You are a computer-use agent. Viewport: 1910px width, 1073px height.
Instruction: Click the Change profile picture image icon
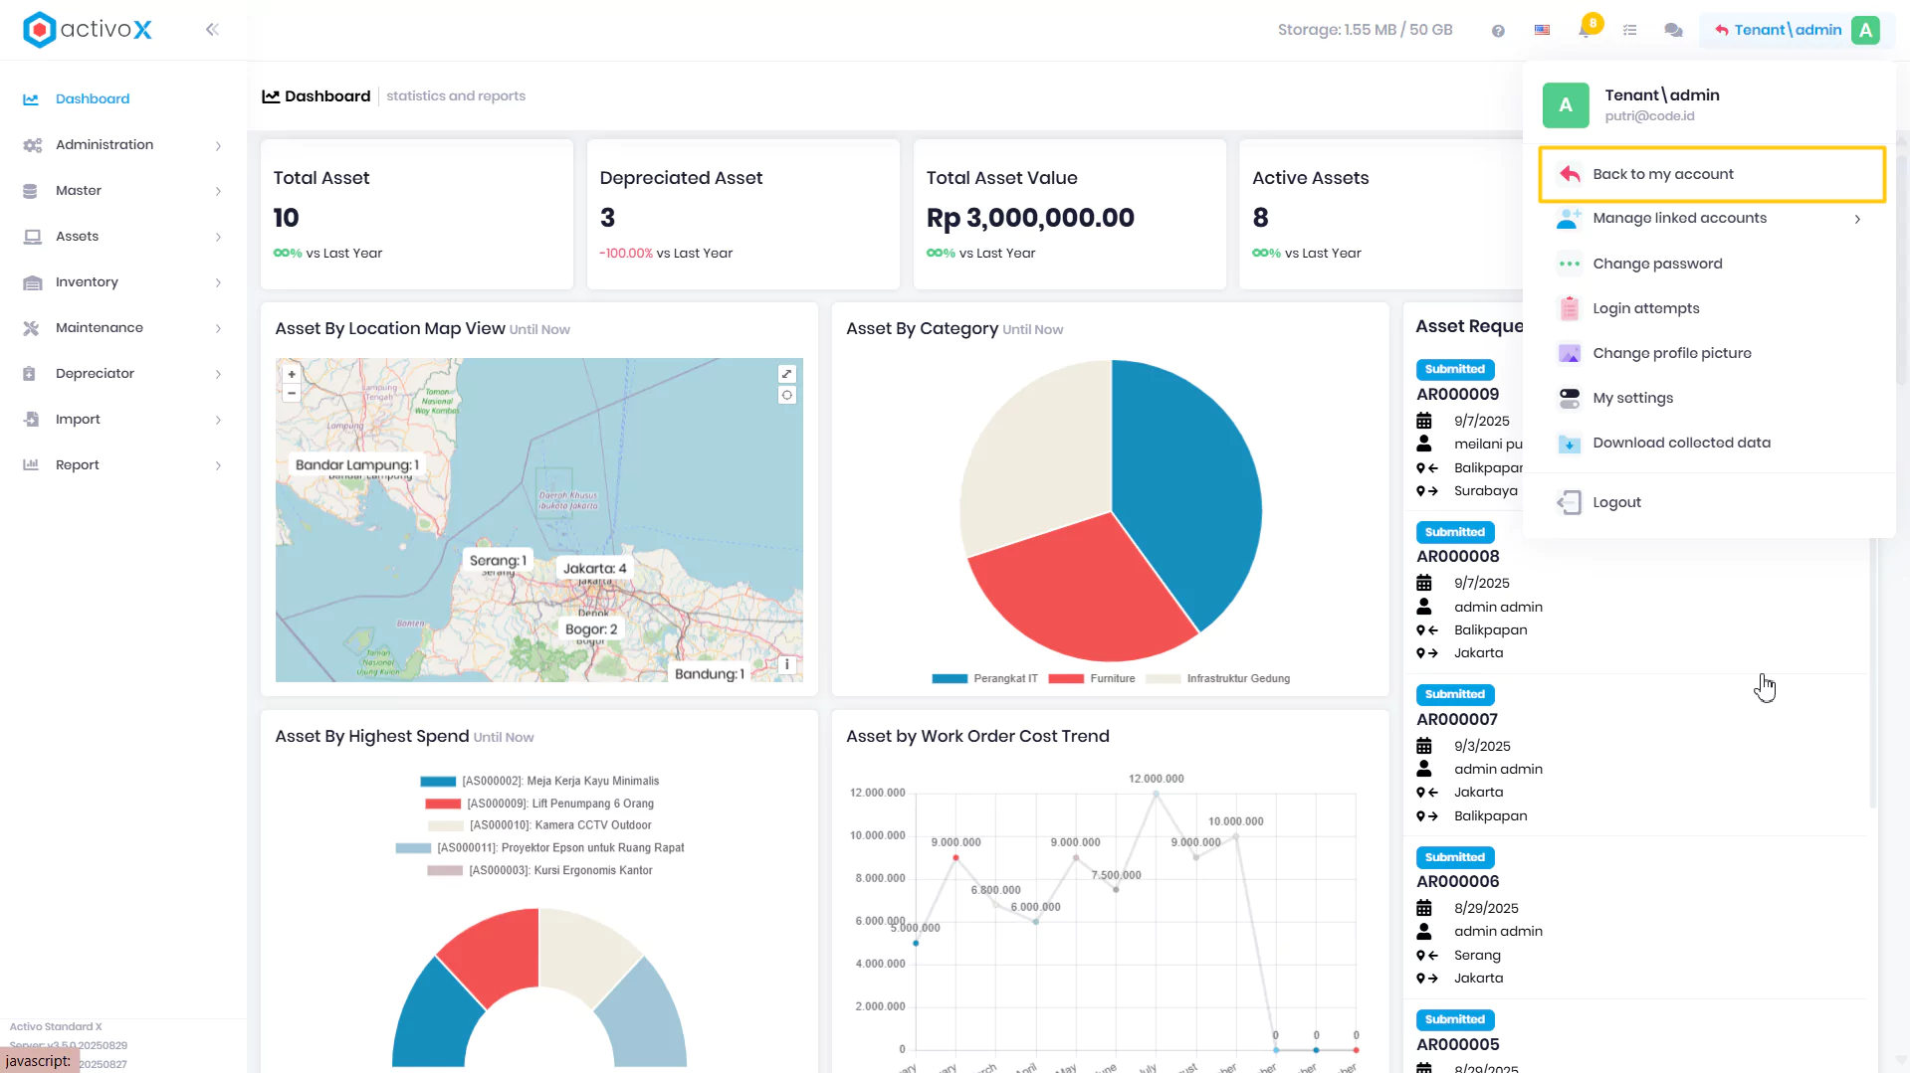point(1569,353)
